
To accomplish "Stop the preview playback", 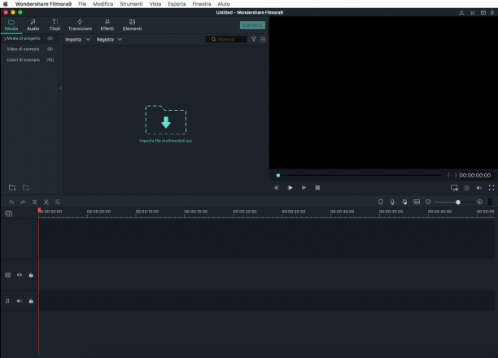I will (317, 188).
